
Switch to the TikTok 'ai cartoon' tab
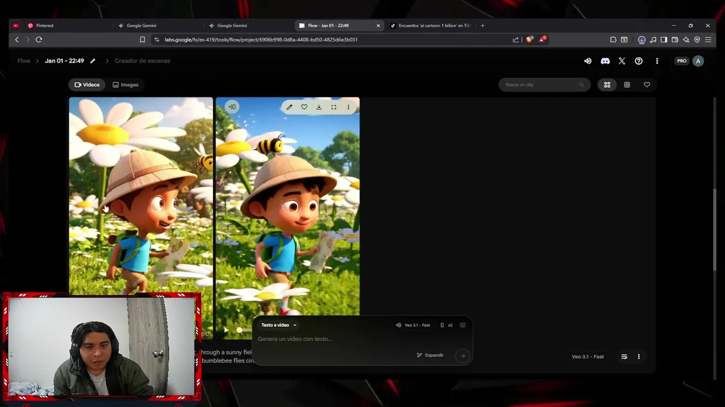430,25
